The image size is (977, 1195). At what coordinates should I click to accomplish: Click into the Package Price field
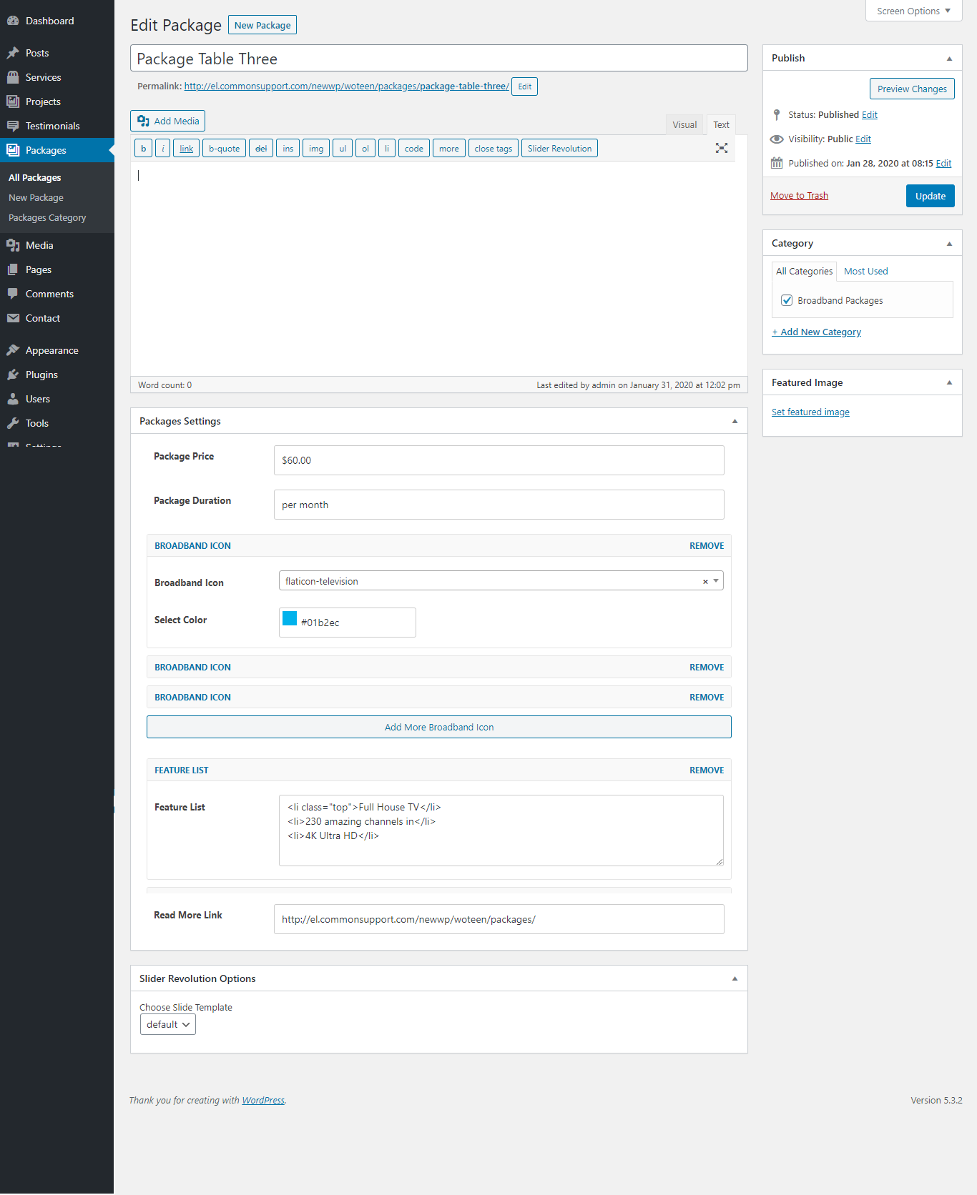tap(499, 460)
